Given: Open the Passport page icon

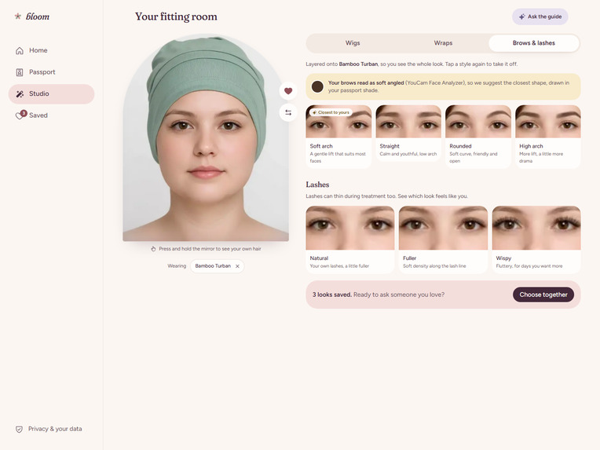Looking at the screenshot, I should 20,72.
